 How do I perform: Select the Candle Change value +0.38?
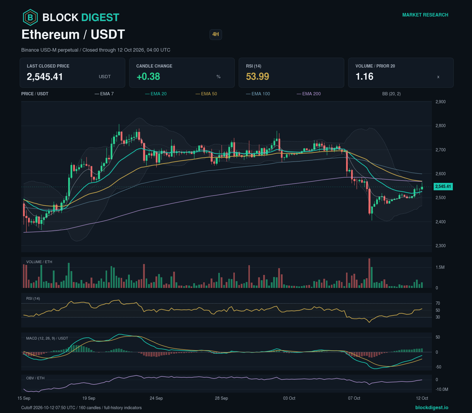click(x=148, y=77)
